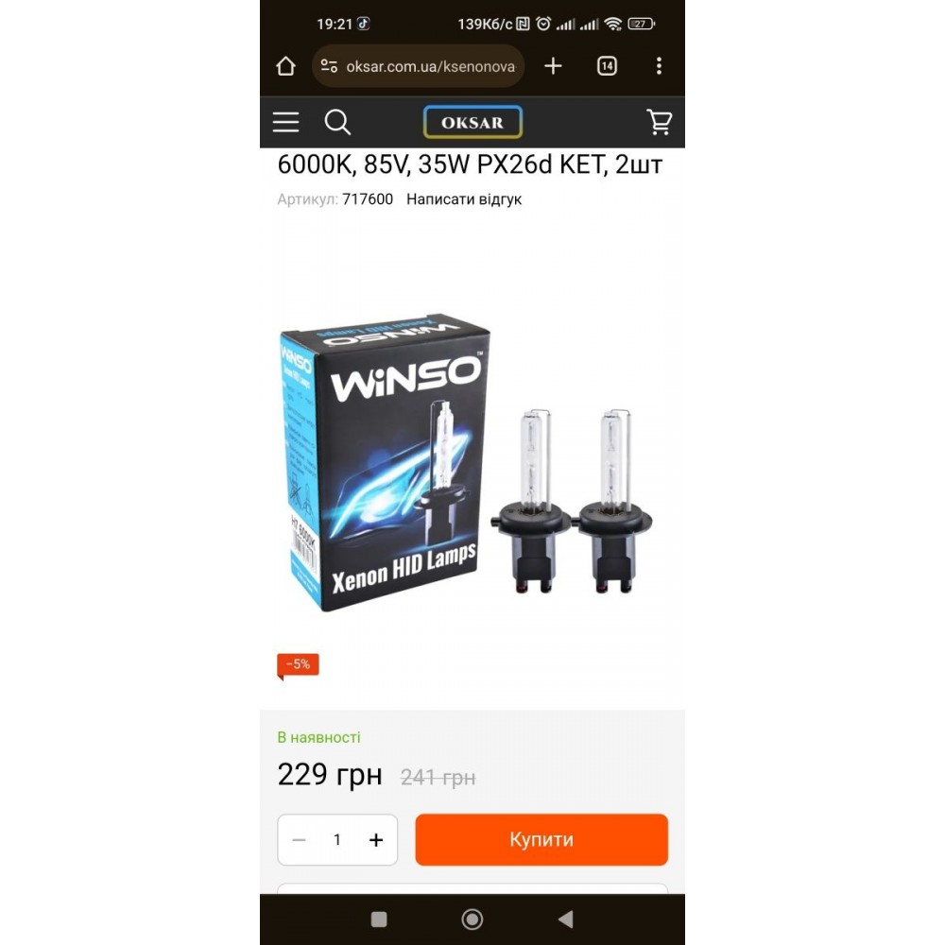Open browser three-dot overflow menu
The image size is (945, 945).
[659, 66]
